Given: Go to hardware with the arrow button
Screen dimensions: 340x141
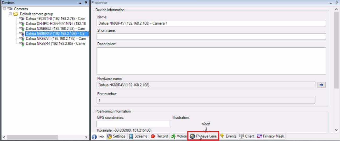Looking at the screenshot, I should coord(322,85).
